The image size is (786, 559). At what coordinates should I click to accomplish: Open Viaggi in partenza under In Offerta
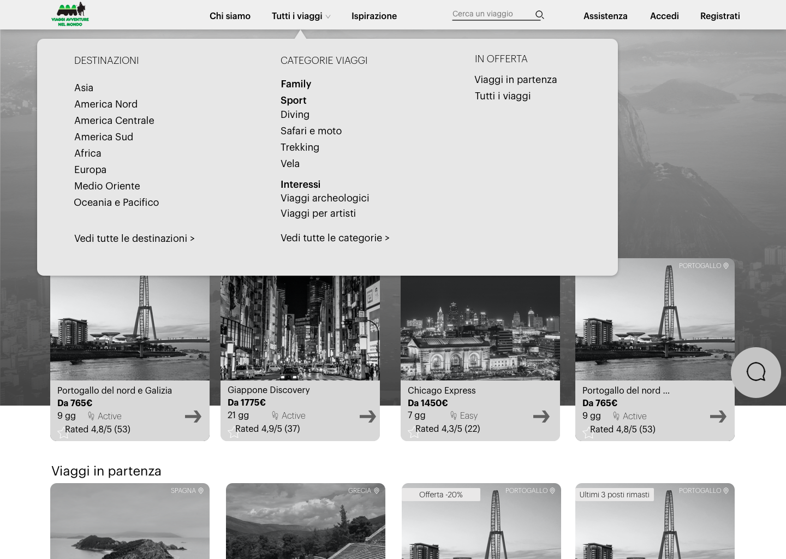point(515,80)
